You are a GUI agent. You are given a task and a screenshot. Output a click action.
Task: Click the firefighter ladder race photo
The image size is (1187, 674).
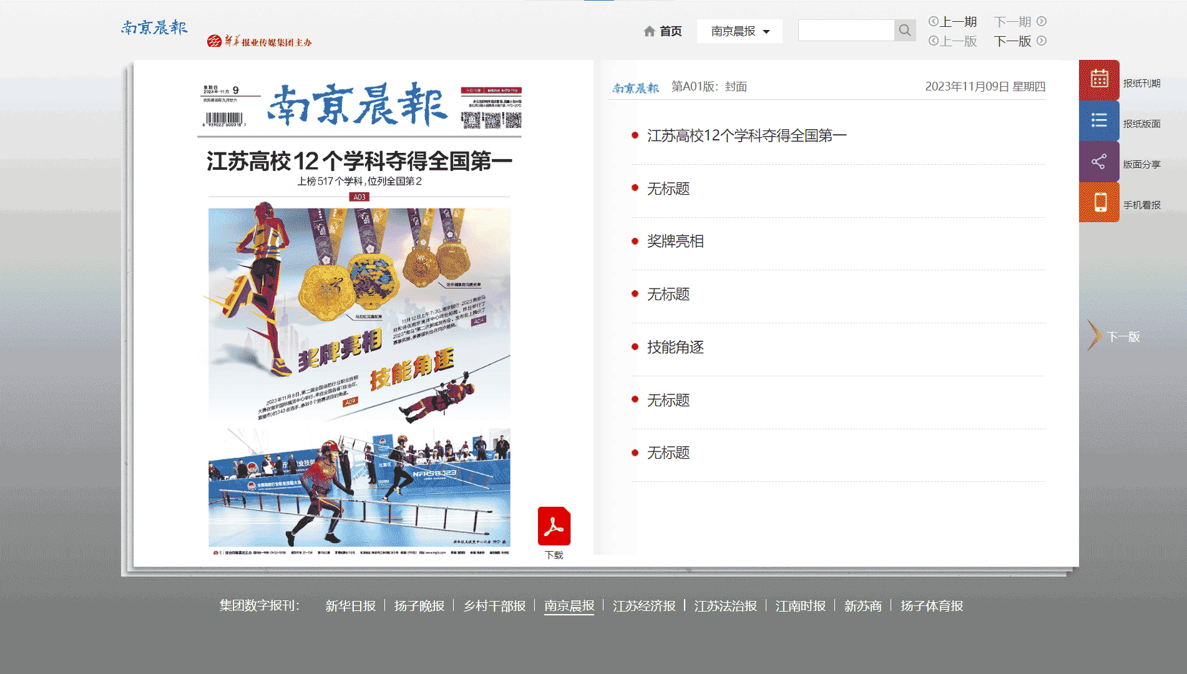pos(359,487)
